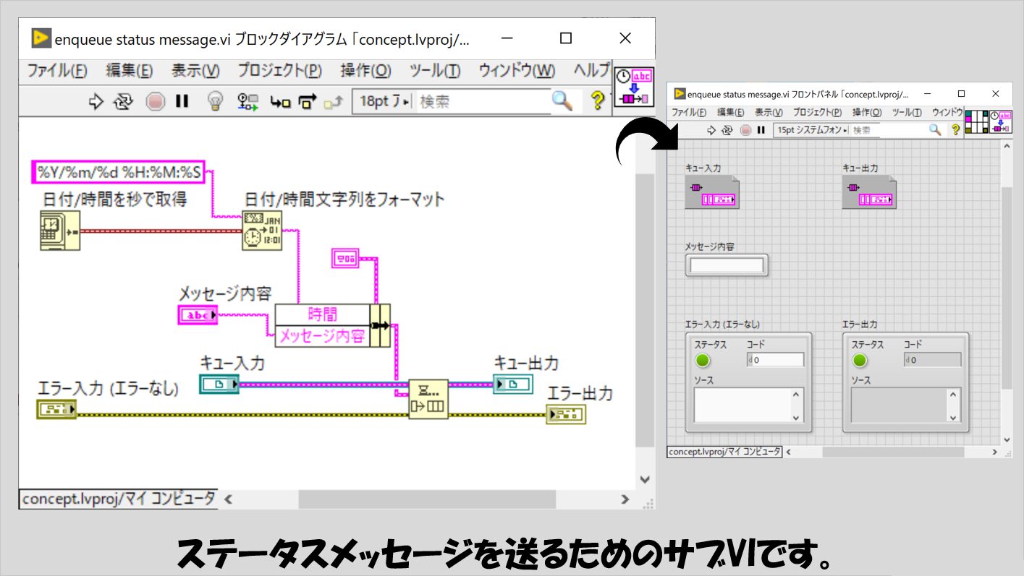Select the Enqueue Element function node
The width and height of the screenshot is (1024, 576).
428,399
